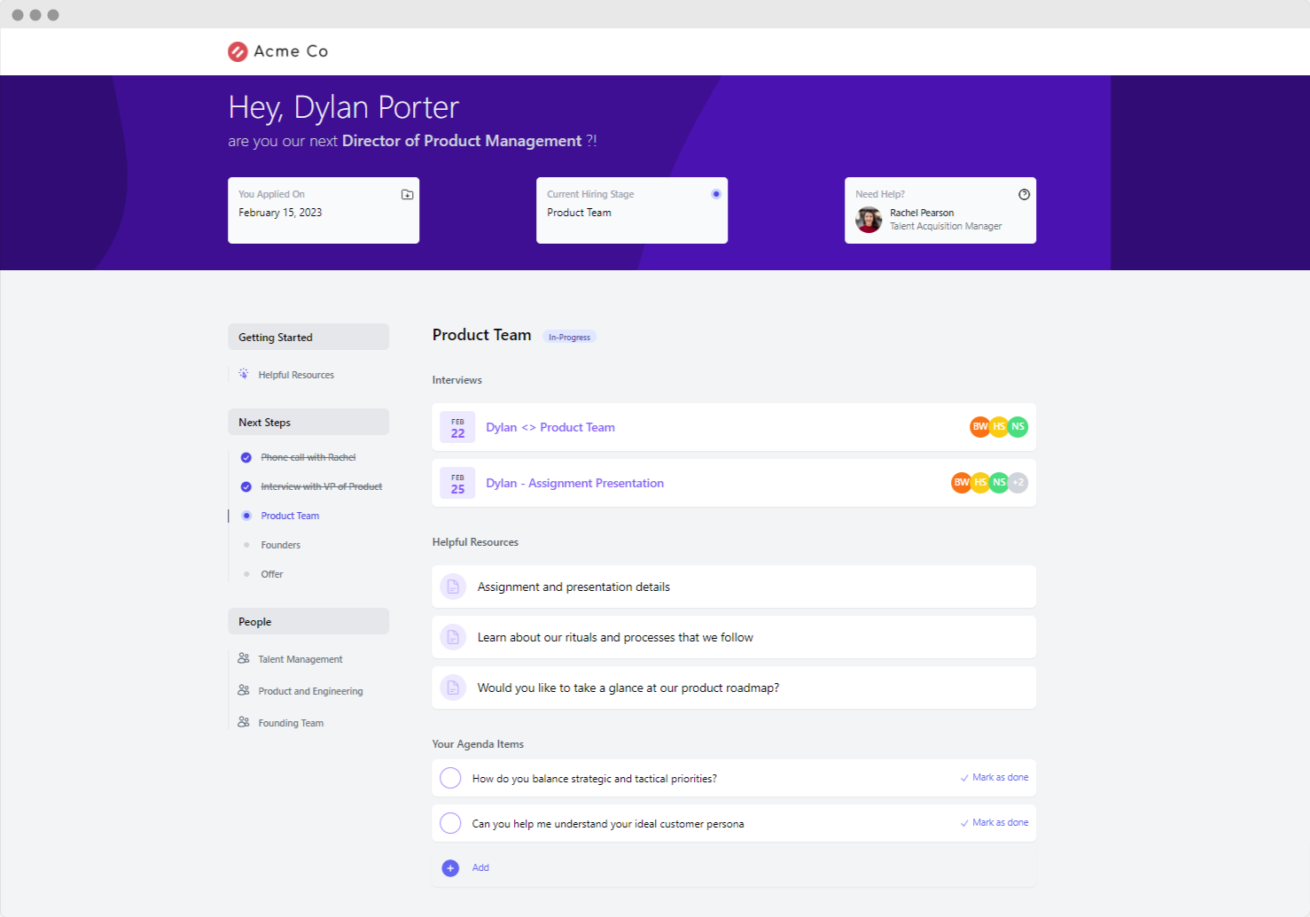Click document icon for product roadmap resource
This screenshot has height=917, width=1310.
(x=453, y=688)
